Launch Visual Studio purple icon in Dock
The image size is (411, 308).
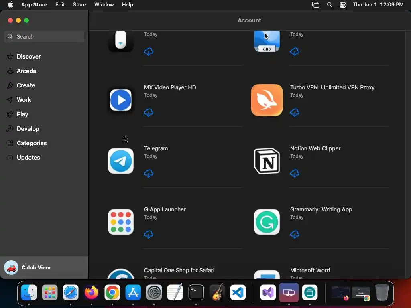pyautogui.click(x=268, y=292)
